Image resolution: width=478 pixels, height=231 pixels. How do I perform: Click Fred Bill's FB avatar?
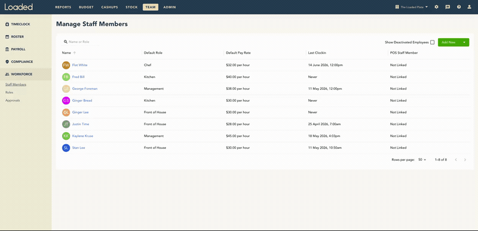tap(66, 77)
